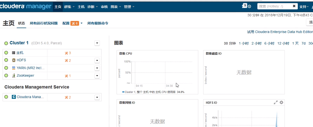
Task: Click the orange configuration issues badge showing 8
Action: (75, 23)
